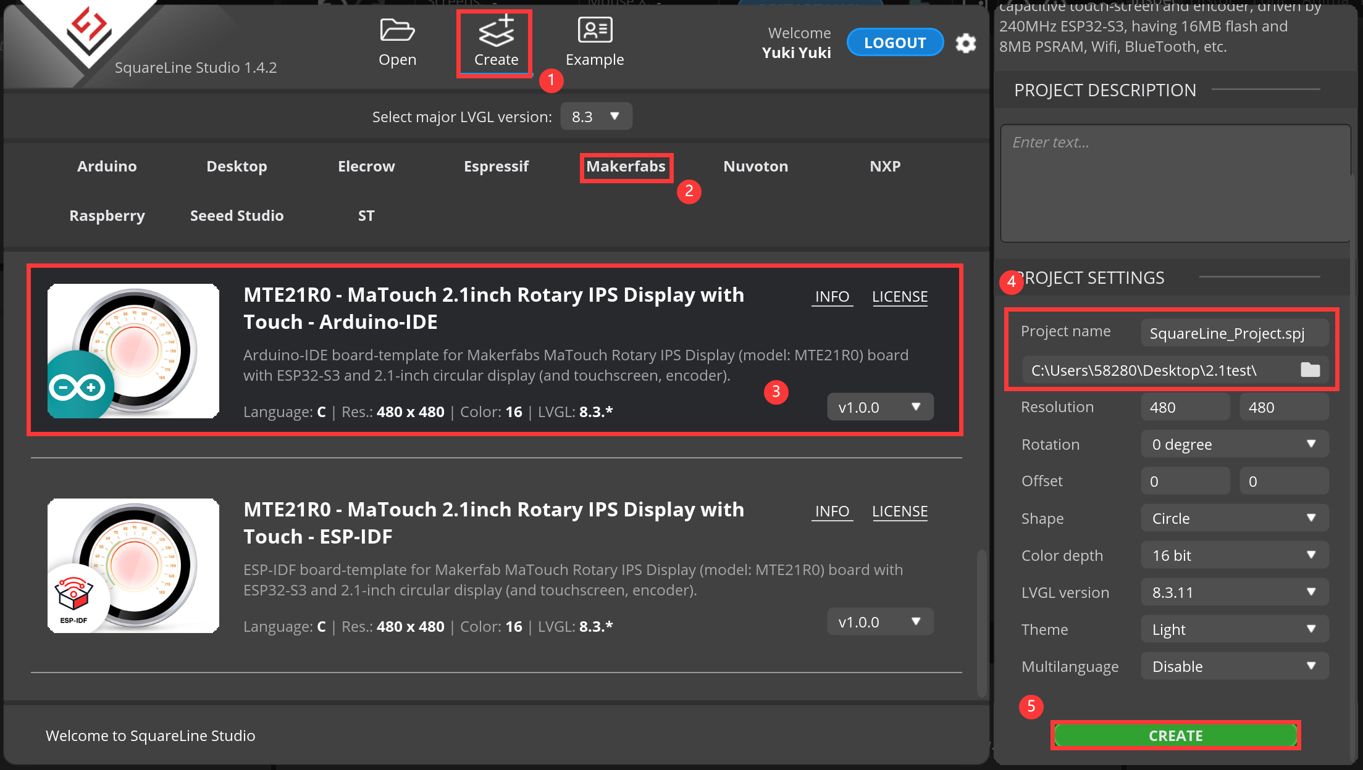Click the first Offset value field
The height and width of the screenshot is (770, 1363).
point(1185,481)
